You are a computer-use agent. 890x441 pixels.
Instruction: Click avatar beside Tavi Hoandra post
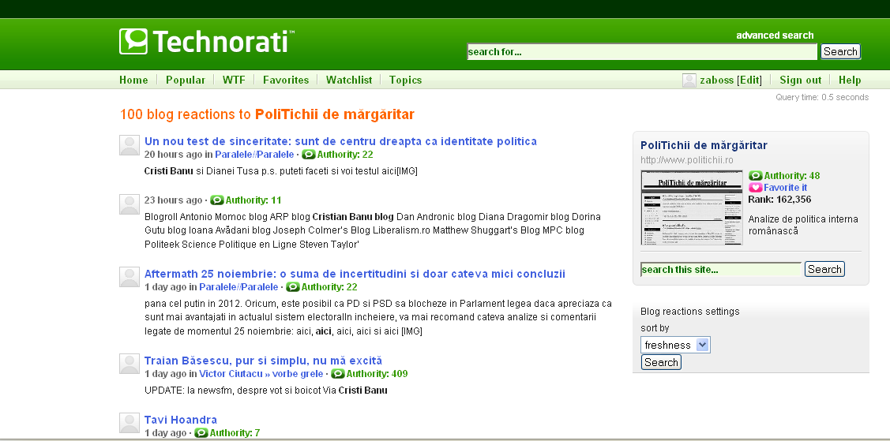(130, 423)
